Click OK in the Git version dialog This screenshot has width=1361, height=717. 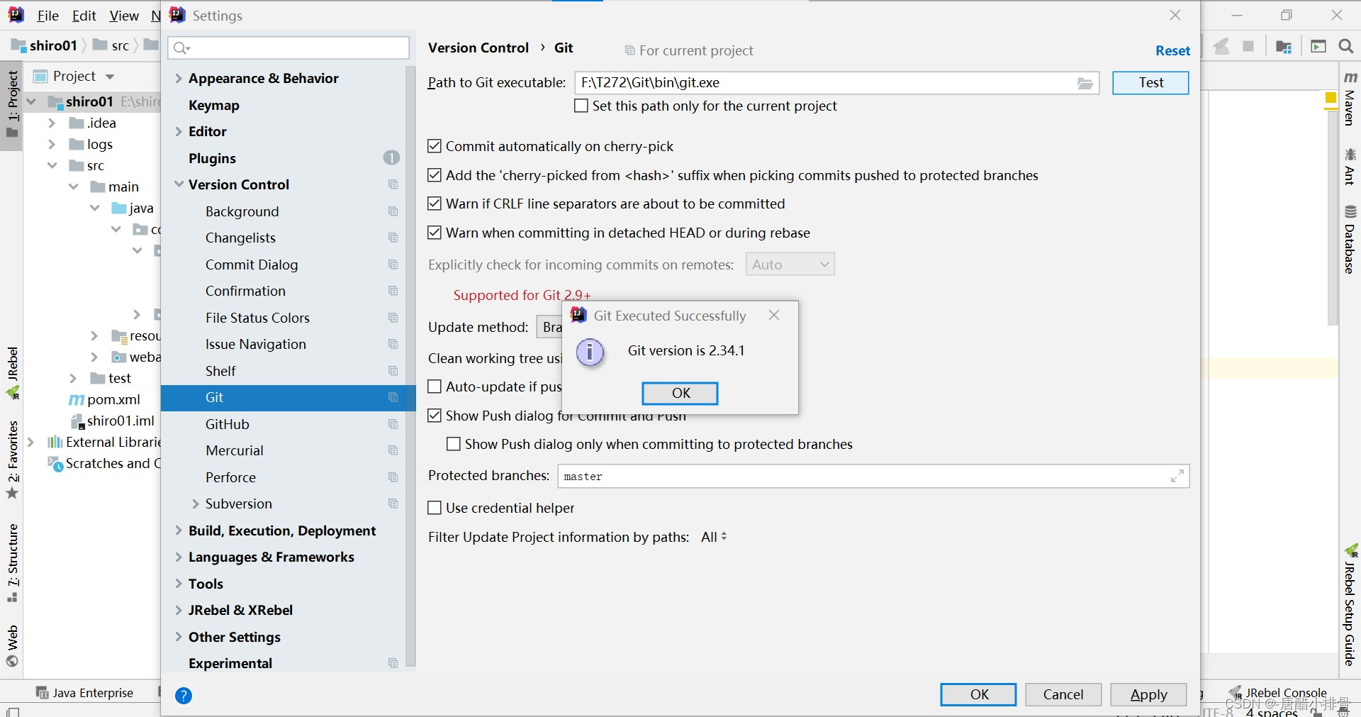680,393
